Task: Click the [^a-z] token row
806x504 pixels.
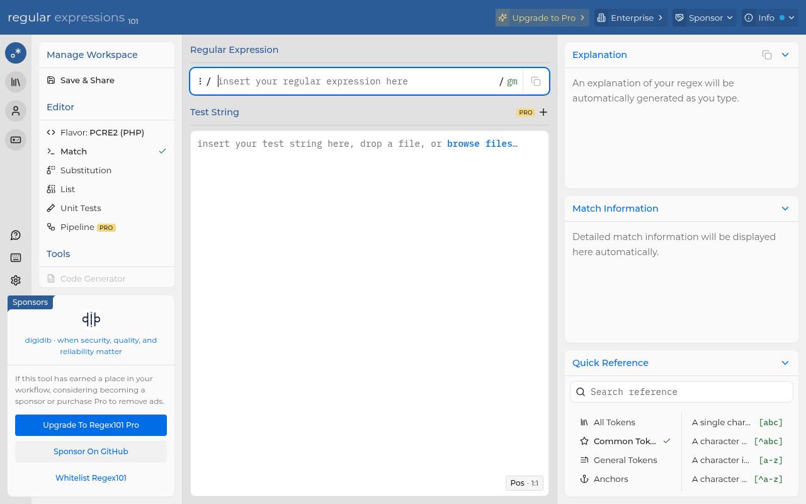Action: click(737, 479)
